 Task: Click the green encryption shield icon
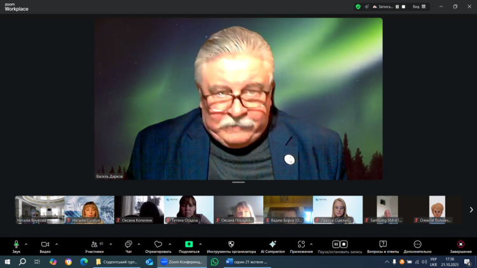(358, 6)
